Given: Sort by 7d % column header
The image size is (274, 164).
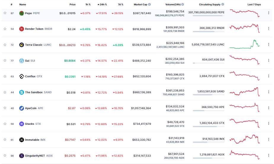Looking at the screenshot, I should tap(121, 4).
